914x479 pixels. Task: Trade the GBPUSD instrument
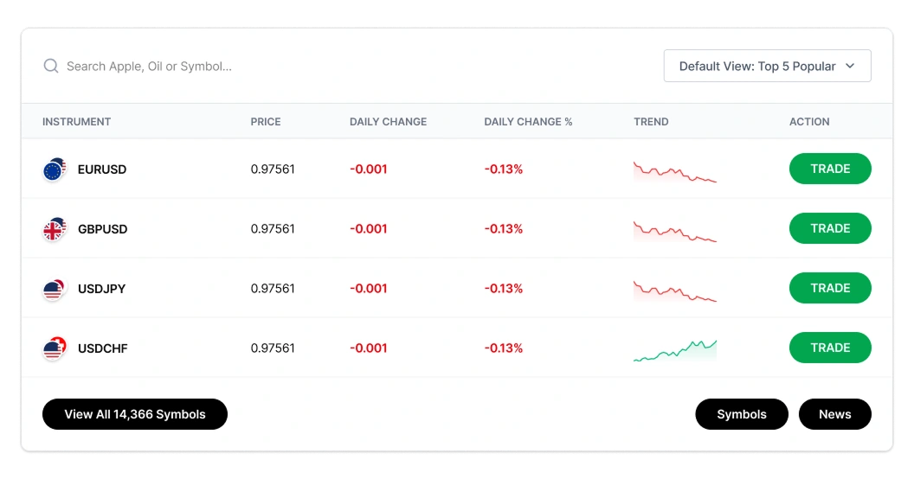[x=830, y=228]
